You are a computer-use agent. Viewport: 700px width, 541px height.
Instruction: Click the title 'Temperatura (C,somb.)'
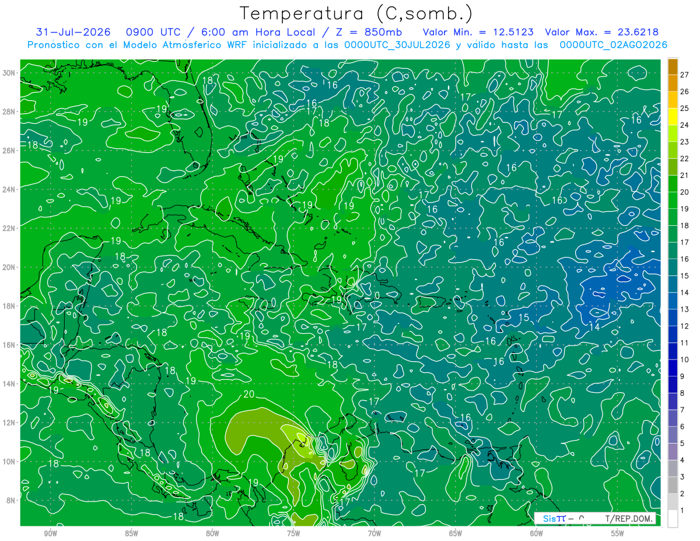[356, 13]
